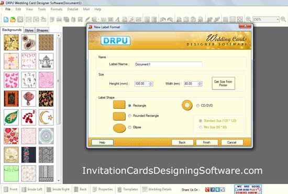Click Get Size From Printer button
This screenshot has height=194, width=288.
[223, 84]
